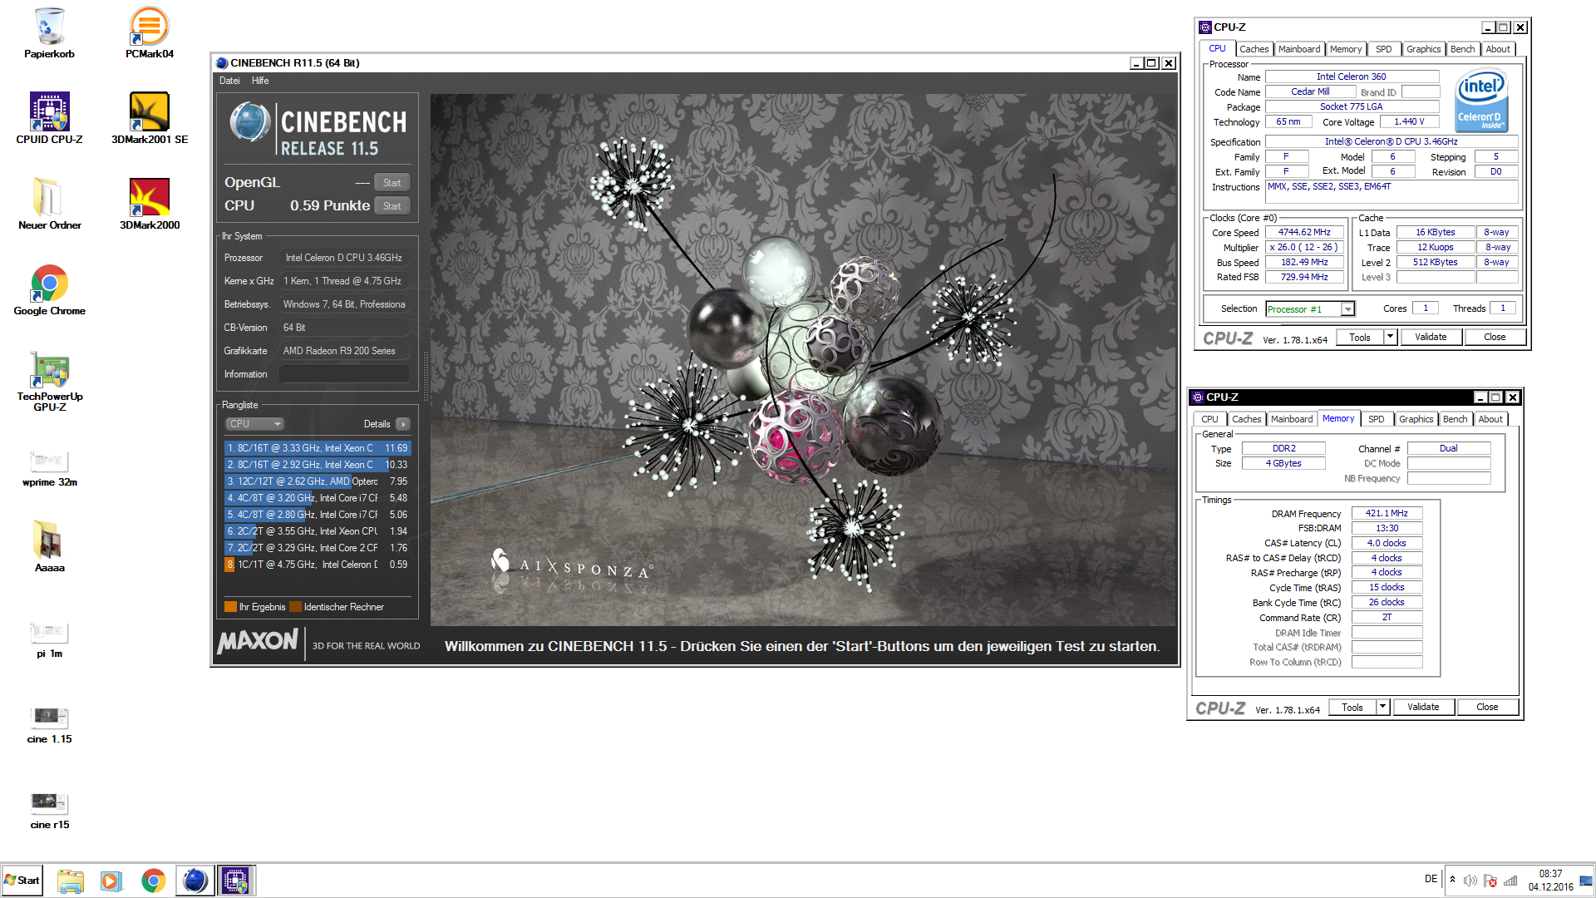Select ranking row 1C/1T @ 4.75 GHz Celeron
1596x898 pixels.
point(318,565)
